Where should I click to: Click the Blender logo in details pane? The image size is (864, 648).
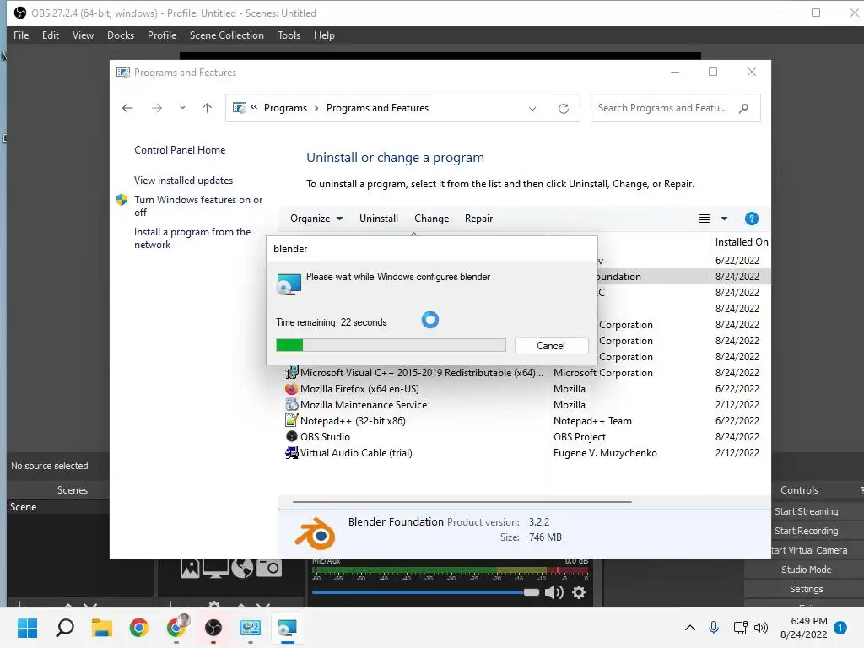316,533
